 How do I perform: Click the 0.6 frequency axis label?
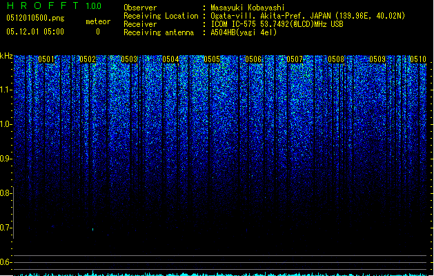[x=6, y=262]
